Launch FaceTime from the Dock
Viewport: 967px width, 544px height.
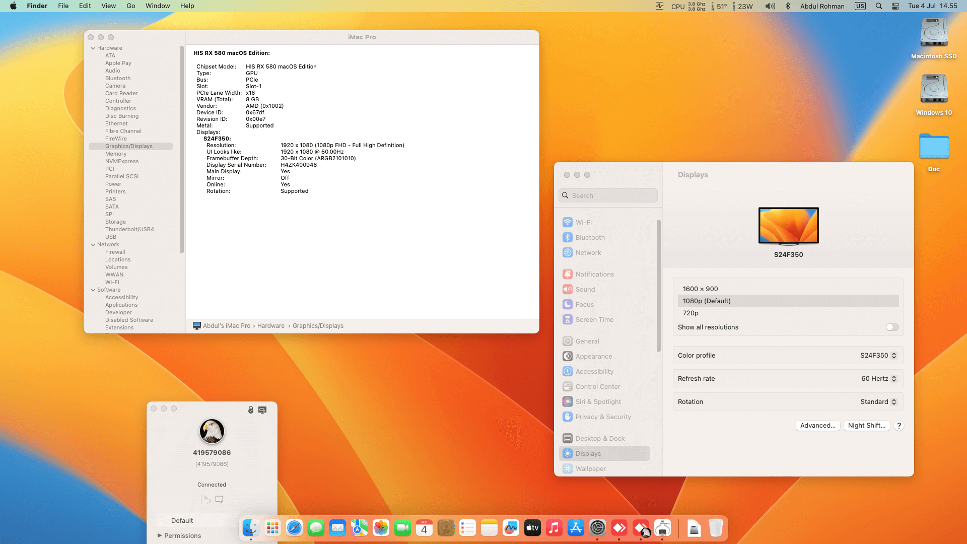tap(402, 528)
